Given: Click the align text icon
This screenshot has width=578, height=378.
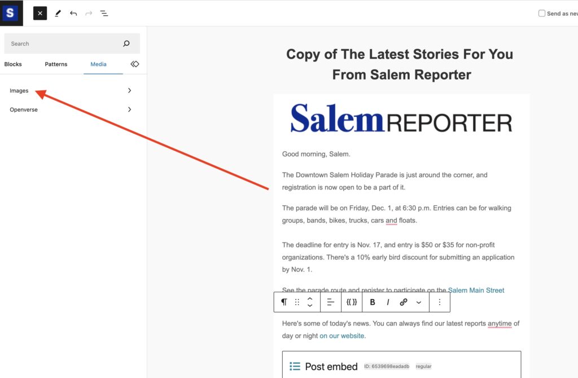Looking at the screenshot, I should [331, 302].
